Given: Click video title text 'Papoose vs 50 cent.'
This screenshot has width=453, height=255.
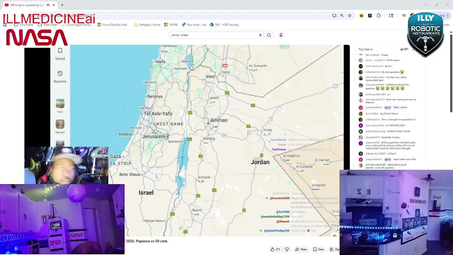Looking at the screenshot, I should click(x=152, y=241).
